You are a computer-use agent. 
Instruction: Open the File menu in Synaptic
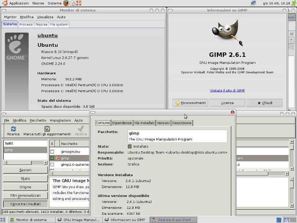(x=7, y=120)
